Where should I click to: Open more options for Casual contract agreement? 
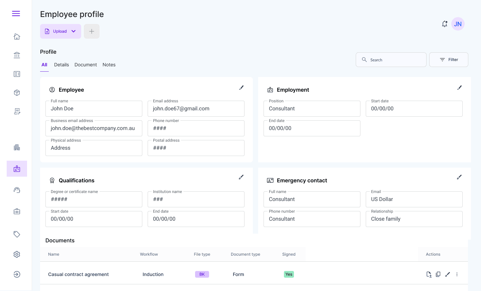tap(457, 274)
